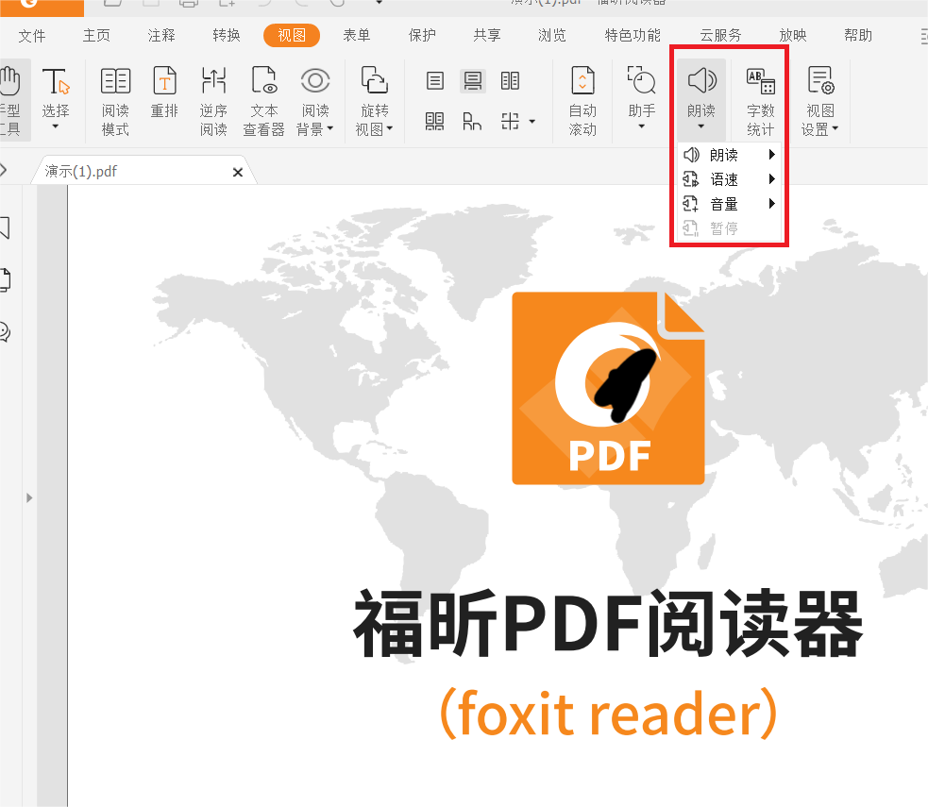Open 视图设置 view settings
Viewport: 928px width, 807px height.
(819, 94)
